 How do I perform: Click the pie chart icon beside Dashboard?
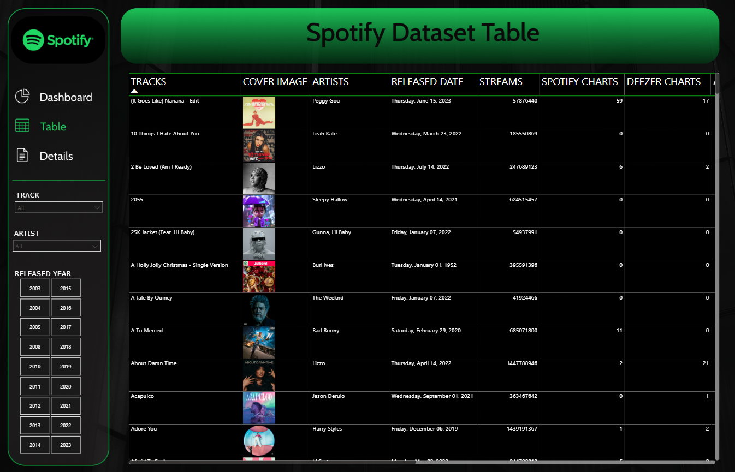(22, 97)
